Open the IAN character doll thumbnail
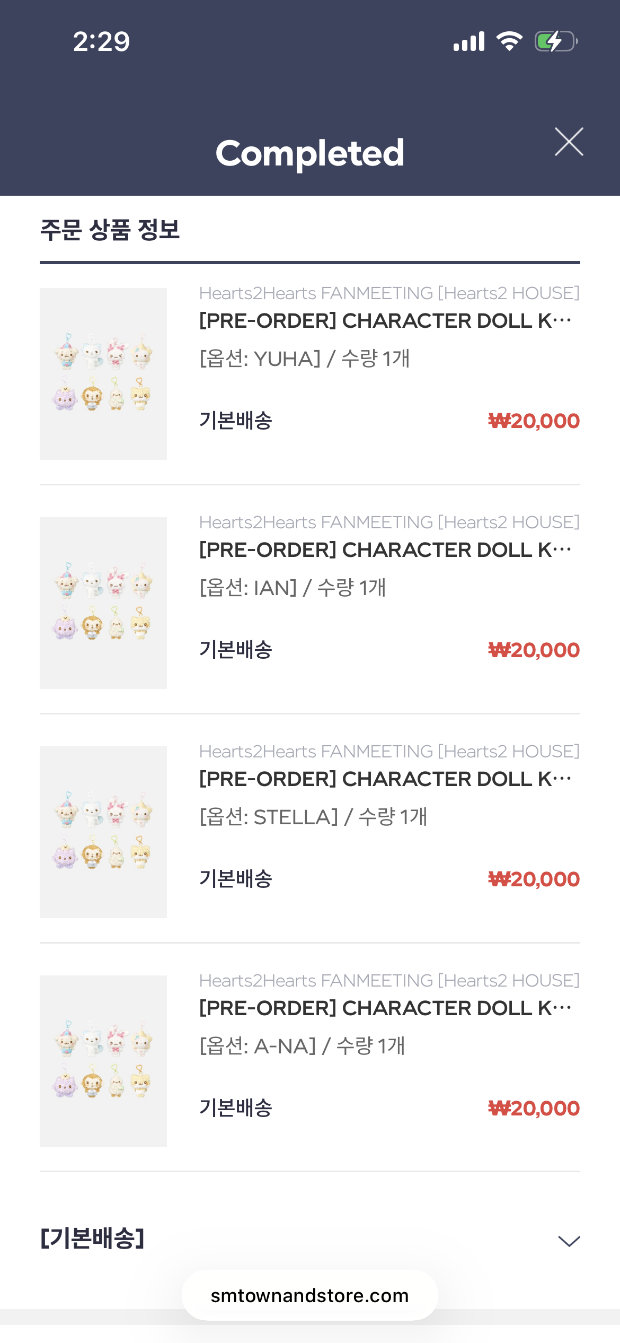 [103, 603]
